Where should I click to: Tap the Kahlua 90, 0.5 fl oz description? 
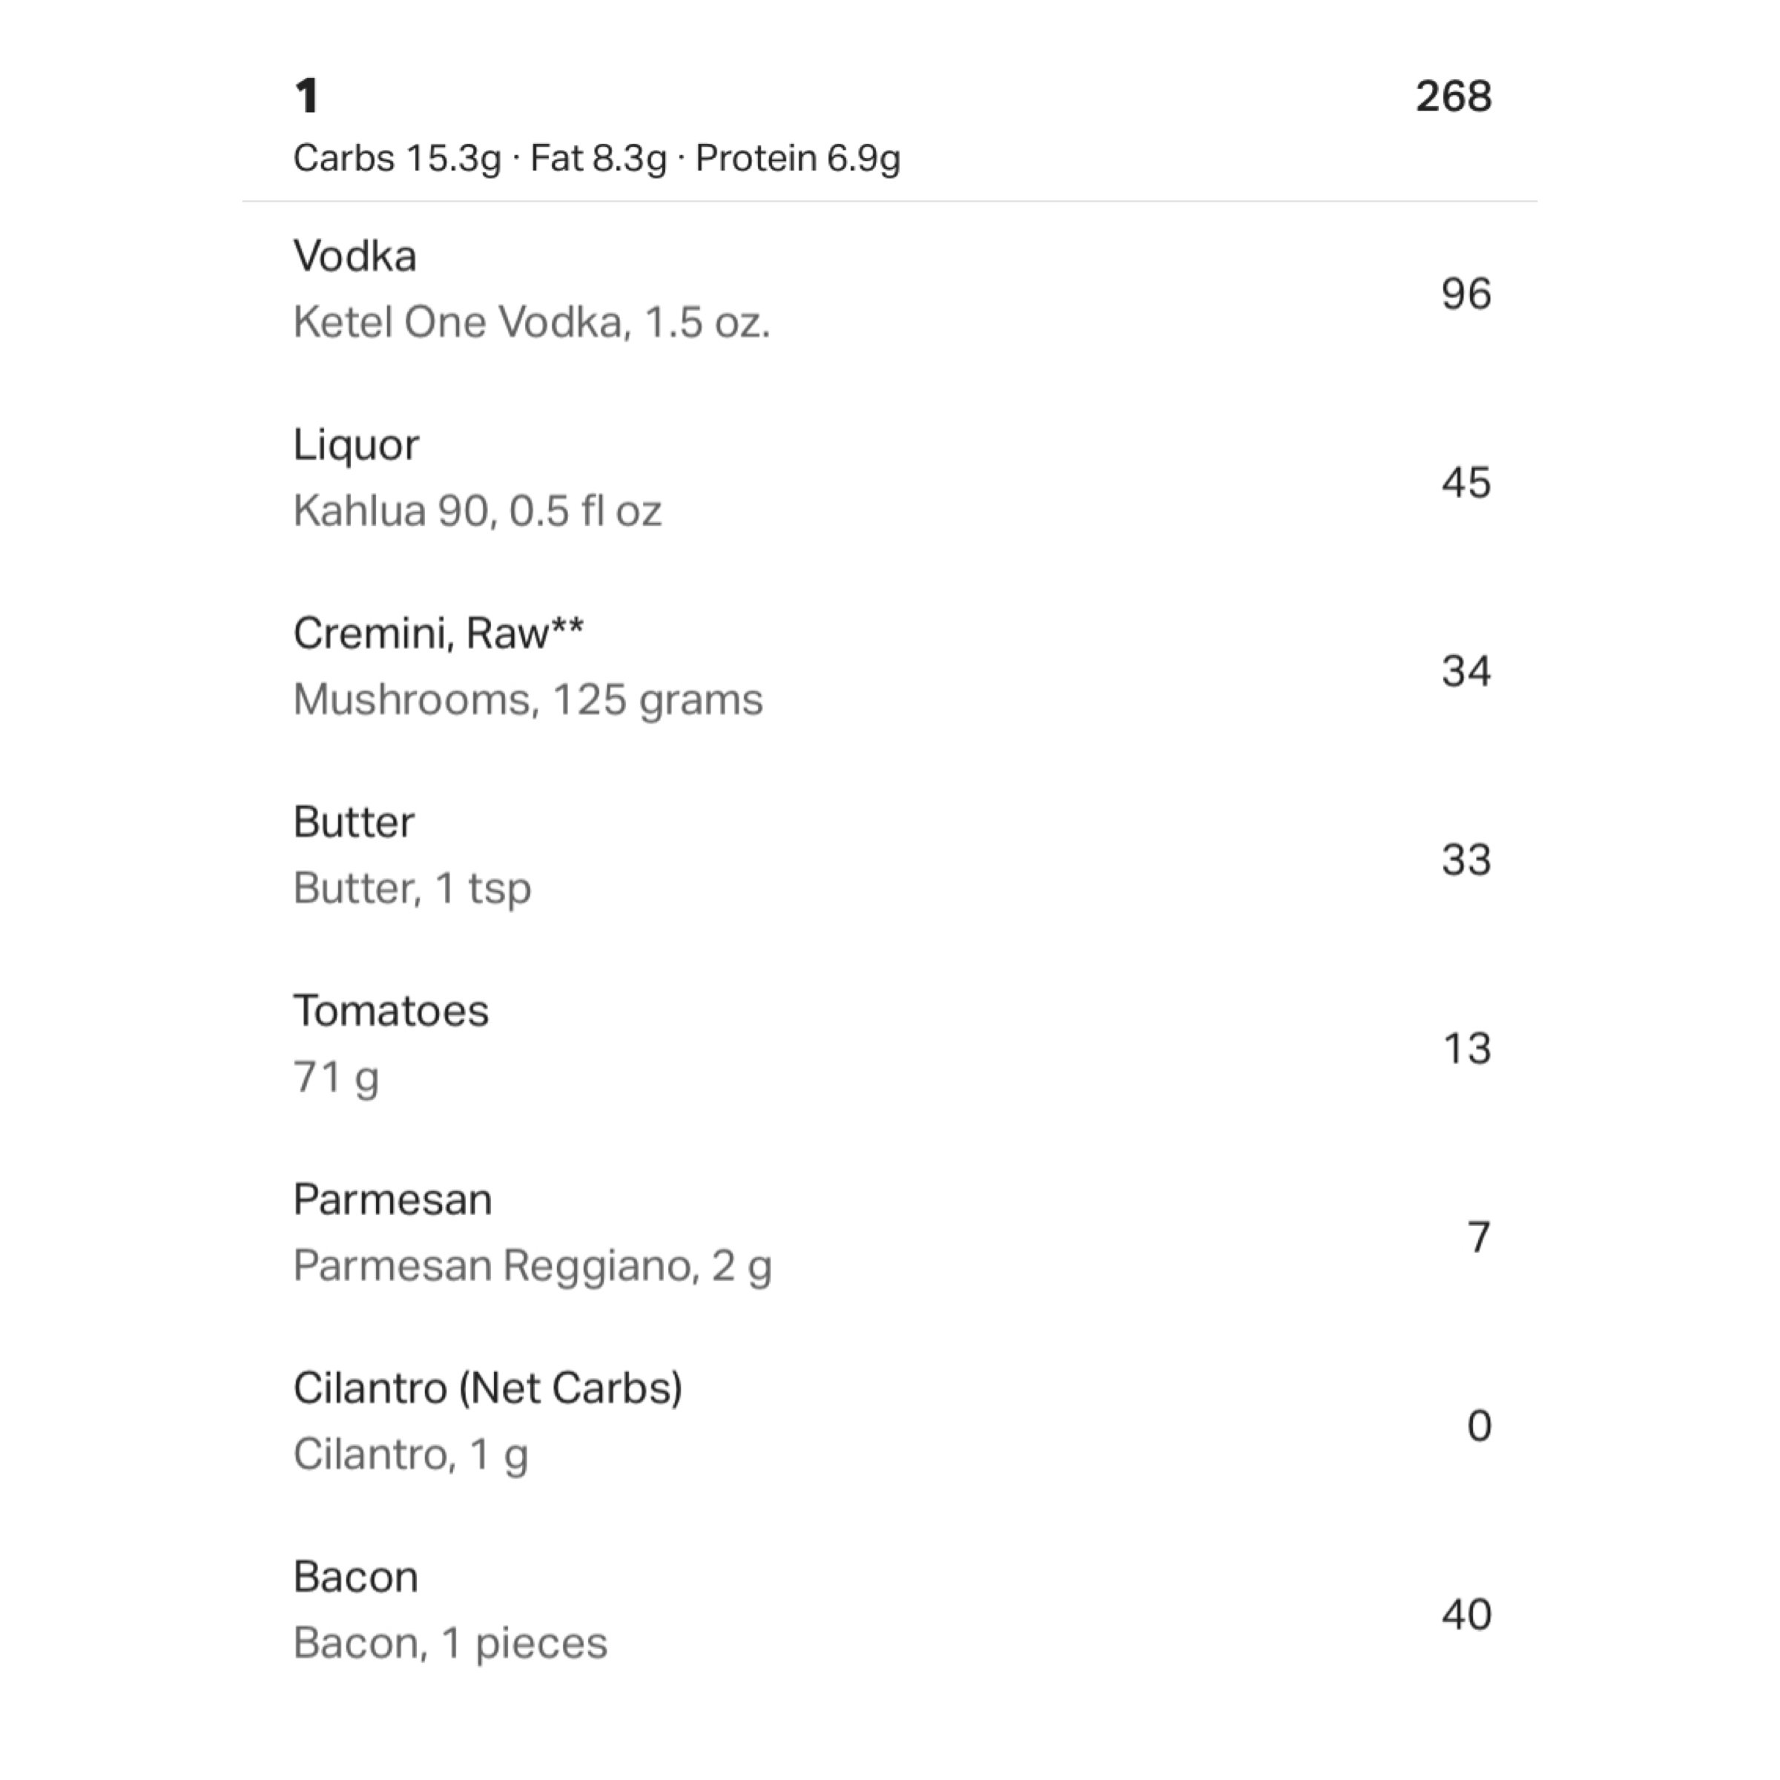477,511
